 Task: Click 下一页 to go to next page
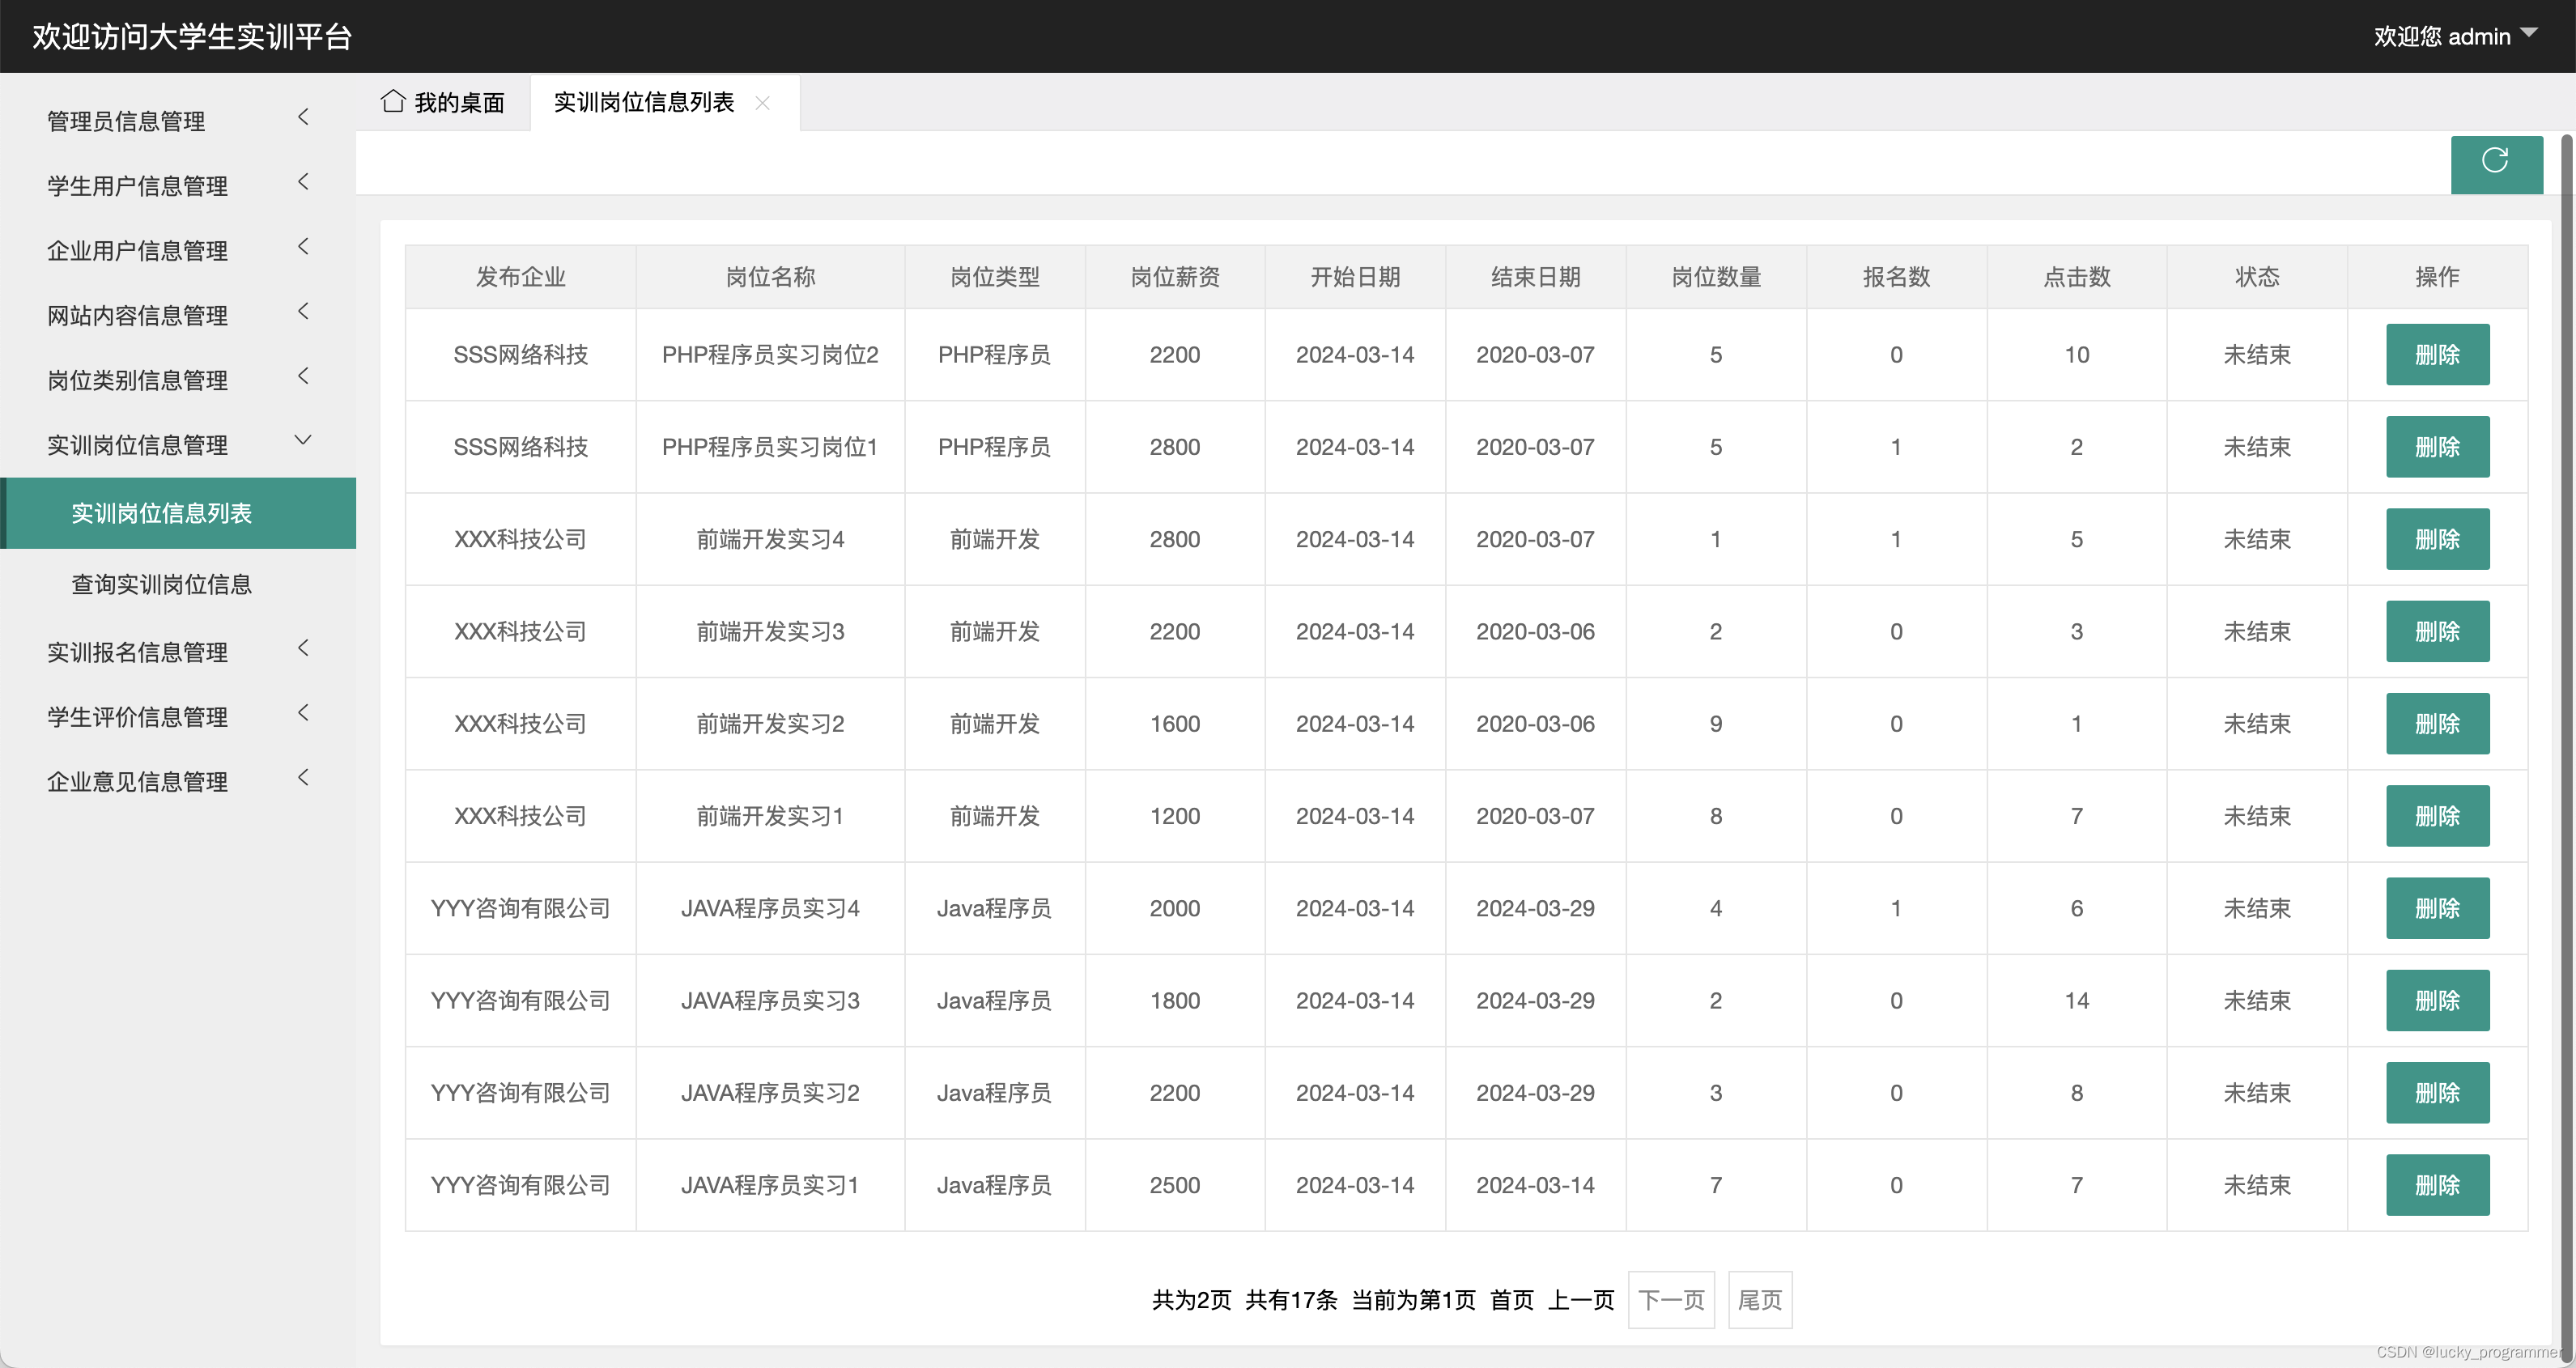coord(1671,1300)
